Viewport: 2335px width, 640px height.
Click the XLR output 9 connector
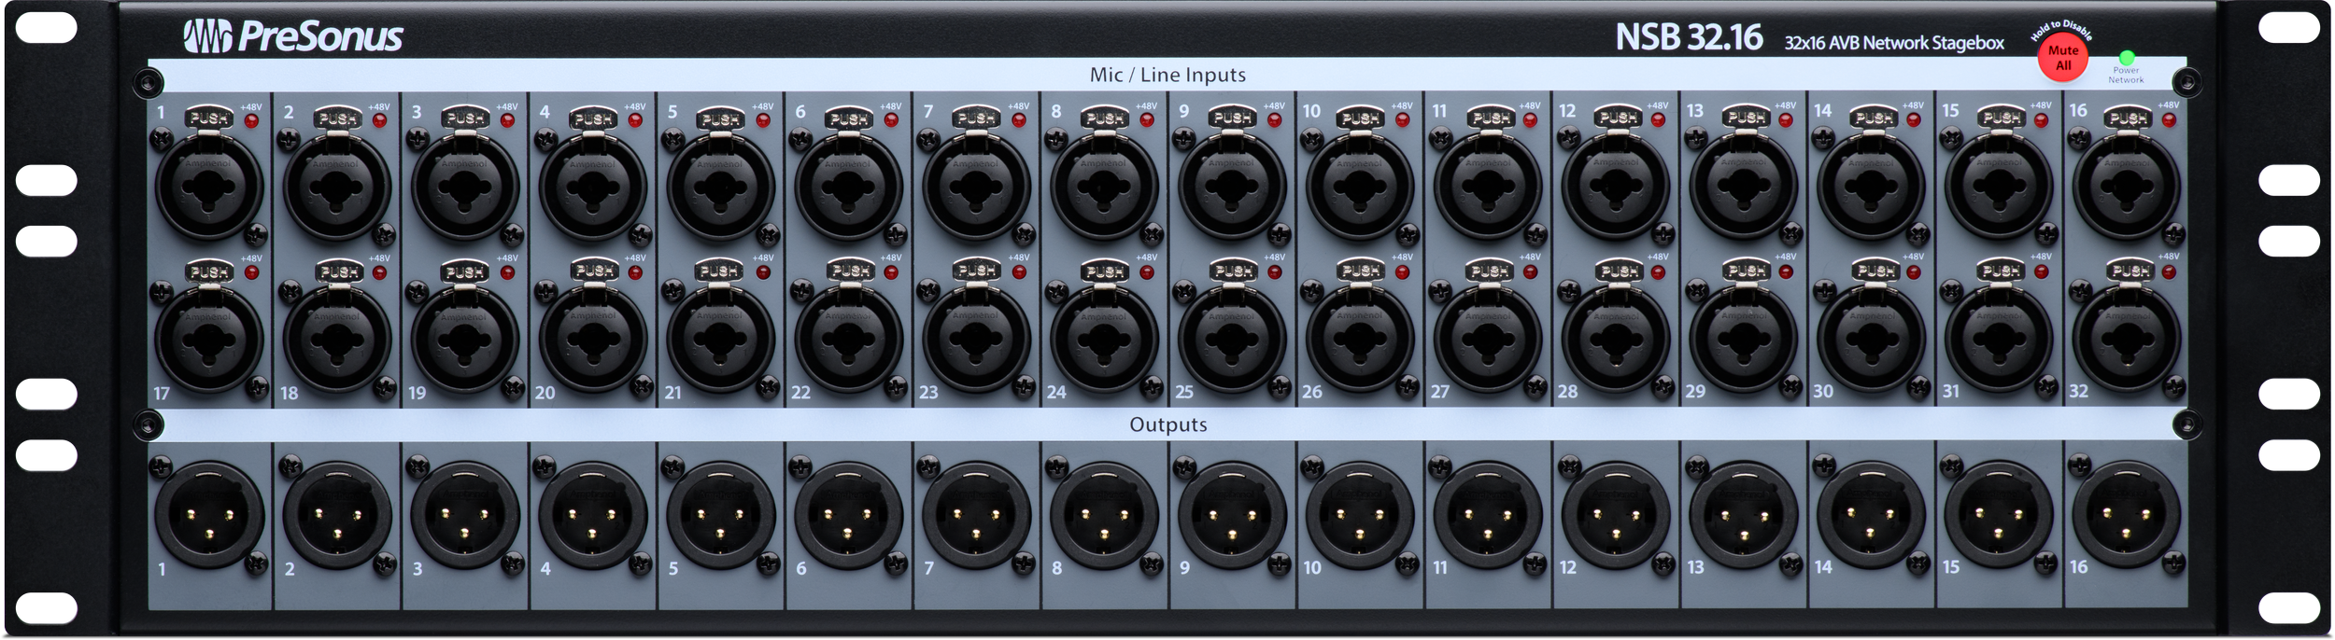click(x=1232, y=515)
